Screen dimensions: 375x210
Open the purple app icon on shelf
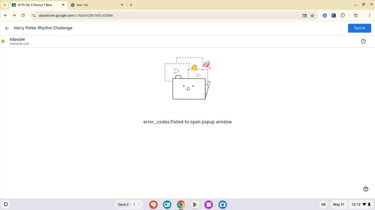click(x=209, y=204)
